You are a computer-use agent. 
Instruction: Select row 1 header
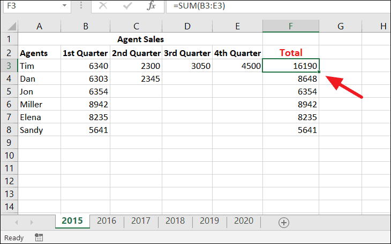[x=9, y=39]
